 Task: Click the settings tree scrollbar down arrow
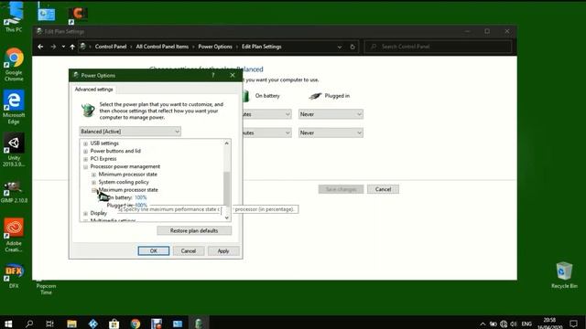(226, 218)
